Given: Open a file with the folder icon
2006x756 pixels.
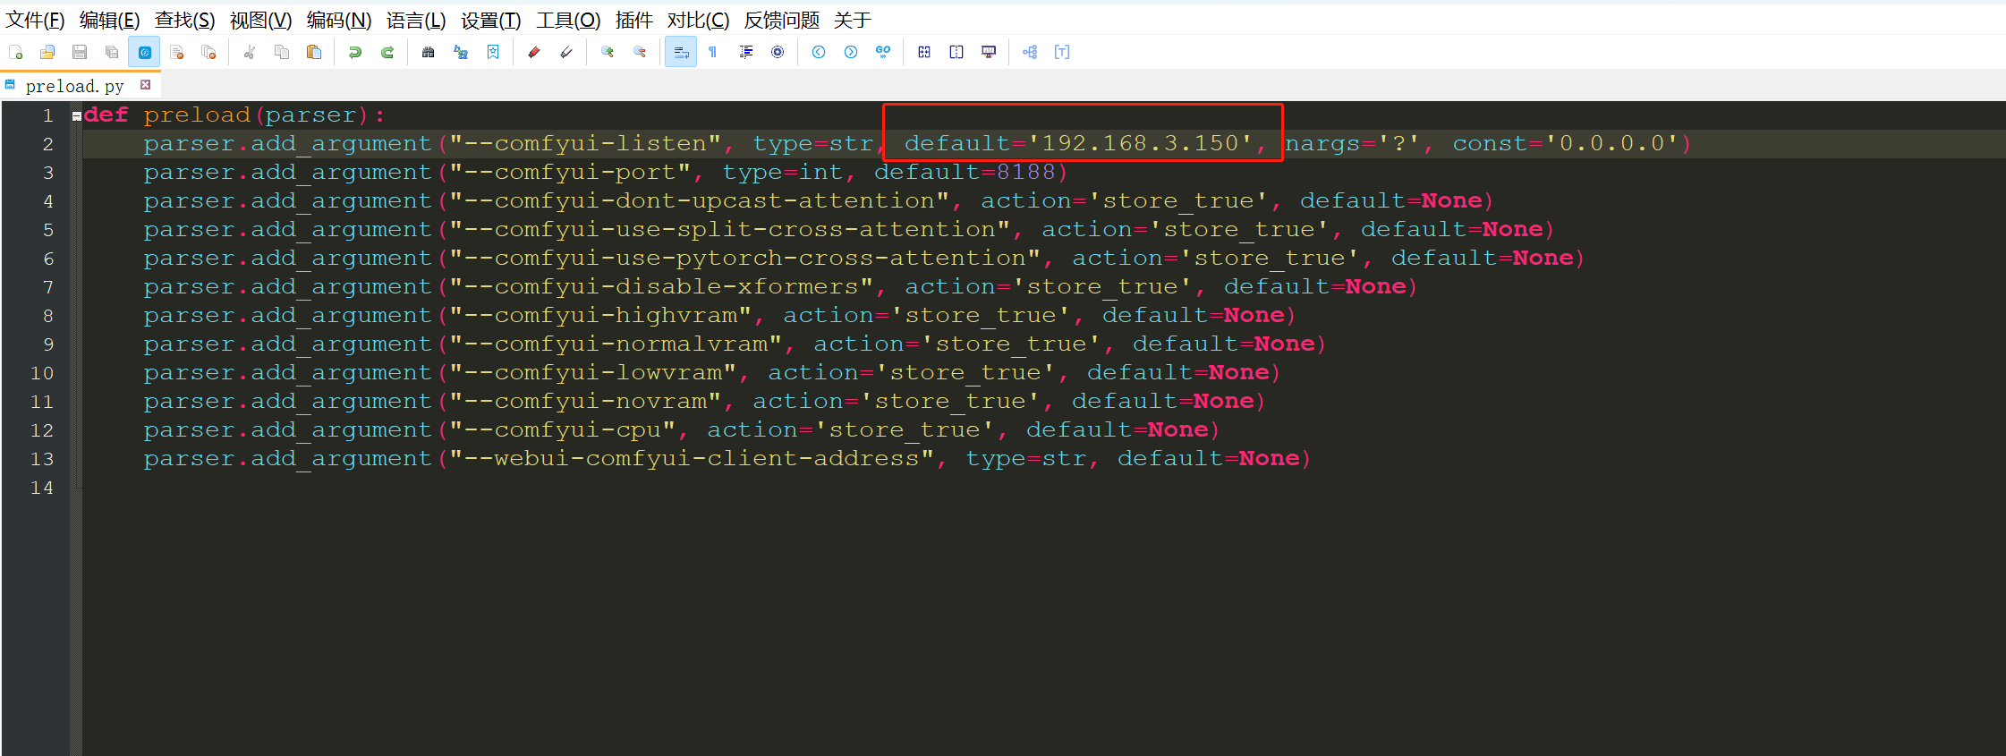Looking at the screenshot, I should [x=47, y=52].
